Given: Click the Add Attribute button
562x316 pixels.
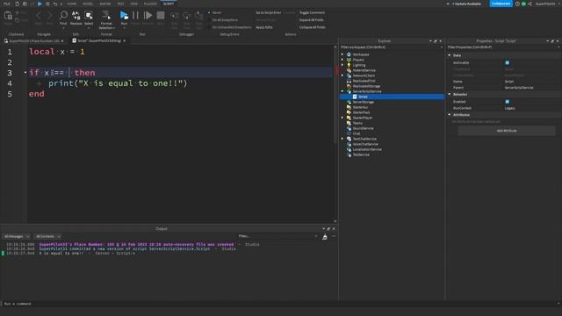Looking at the screenshot, I should pos(507,131).
